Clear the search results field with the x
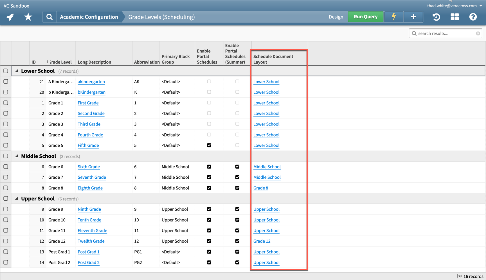Screen dimensions: 486x280 478,33
